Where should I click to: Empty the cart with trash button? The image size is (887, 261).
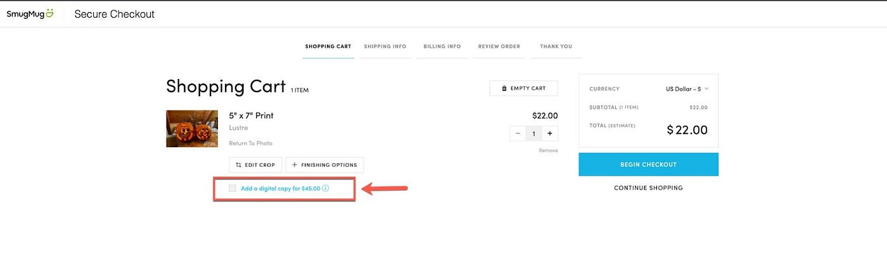tap(523, 88)
